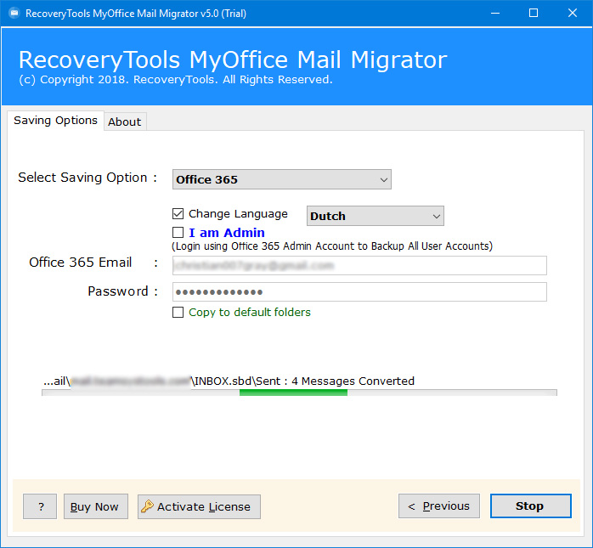Maximize the Mail Migrator window
The width and height of the screenshot is (593, 548).
[x=534, y=14]
